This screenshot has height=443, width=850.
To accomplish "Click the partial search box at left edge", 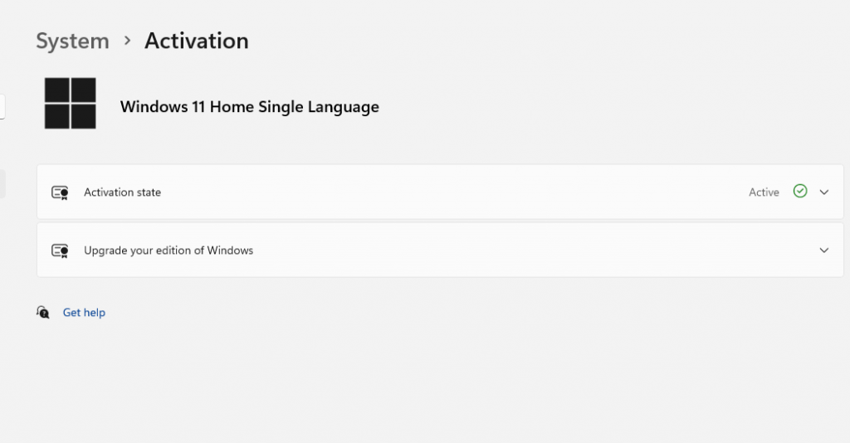I will point(2,106).
